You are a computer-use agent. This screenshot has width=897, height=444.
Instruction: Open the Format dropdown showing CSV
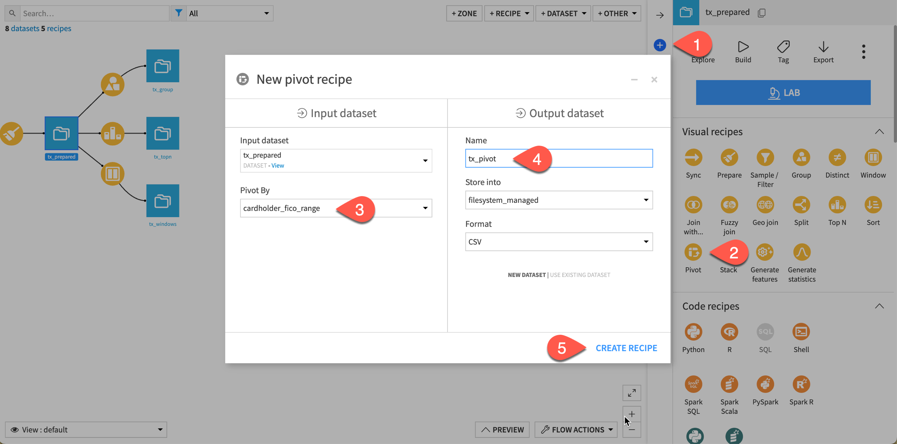tap(646, 242)
